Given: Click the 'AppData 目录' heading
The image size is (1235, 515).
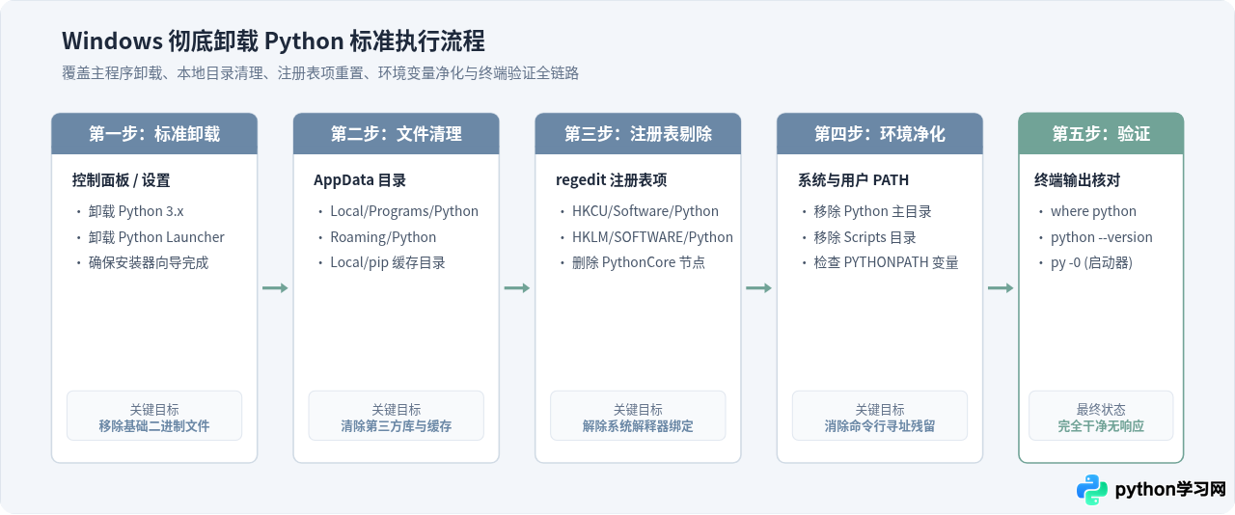Looking at the screenshot, I should pyautogui.click(x=360, y=180).
